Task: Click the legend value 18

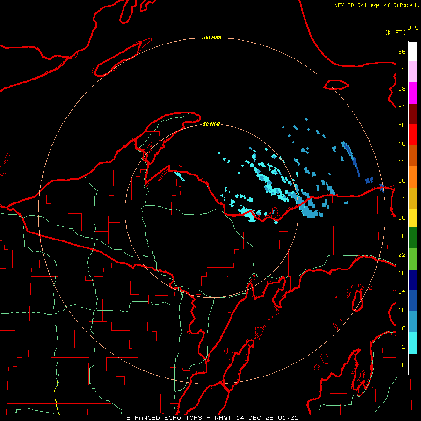Action: (402, 273)
